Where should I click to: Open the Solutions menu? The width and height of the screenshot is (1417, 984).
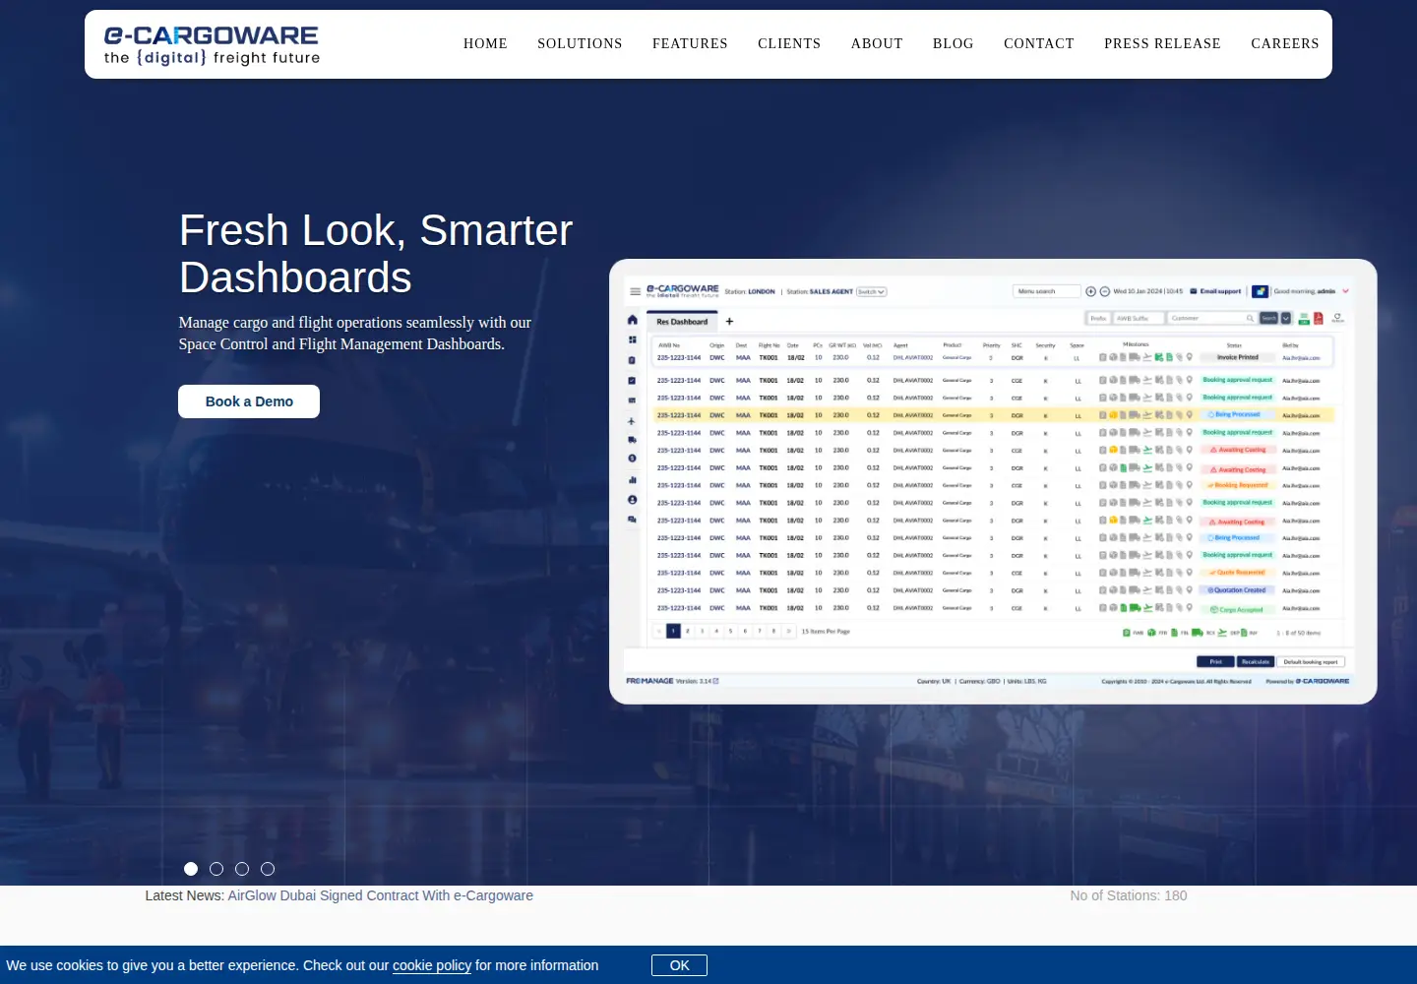[x=580, y=44]
